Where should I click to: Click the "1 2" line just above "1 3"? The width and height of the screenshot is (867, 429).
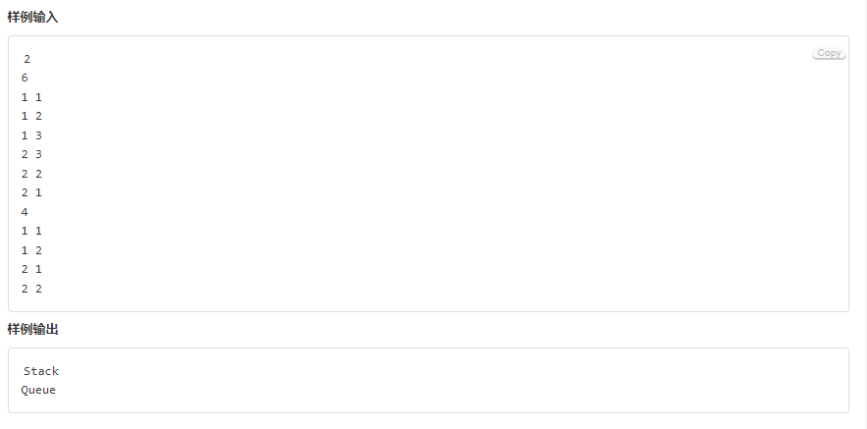pos(31,116)
